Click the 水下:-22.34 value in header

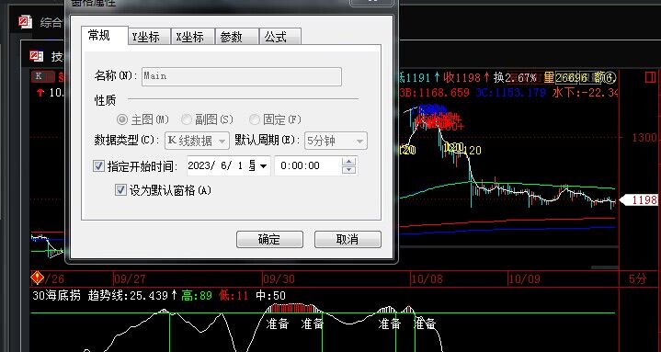click(x=585, y=92)
